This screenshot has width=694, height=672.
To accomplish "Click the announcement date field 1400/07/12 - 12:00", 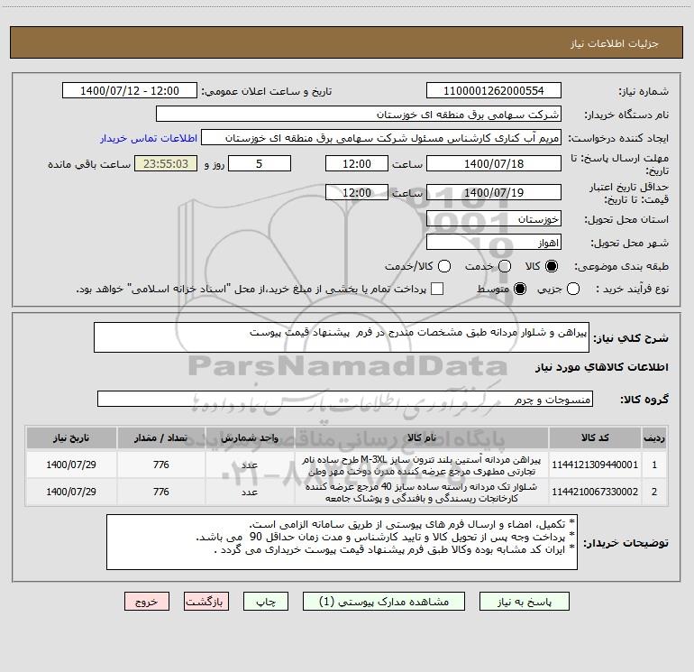I will pos(130,90).
